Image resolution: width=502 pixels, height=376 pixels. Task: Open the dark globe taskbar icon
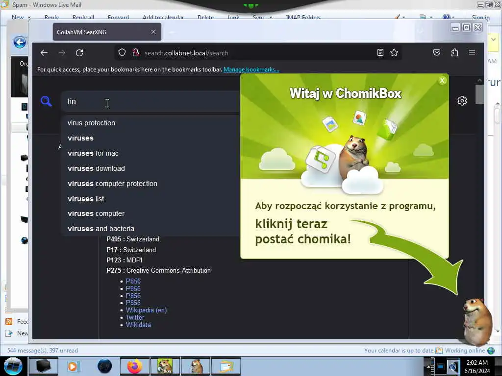[x=104, y=366]
